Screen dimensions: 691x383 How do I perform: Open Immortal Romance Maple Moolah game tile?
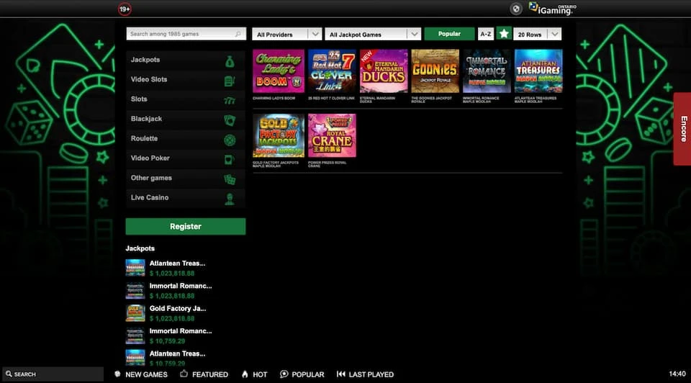click(487, 71)
